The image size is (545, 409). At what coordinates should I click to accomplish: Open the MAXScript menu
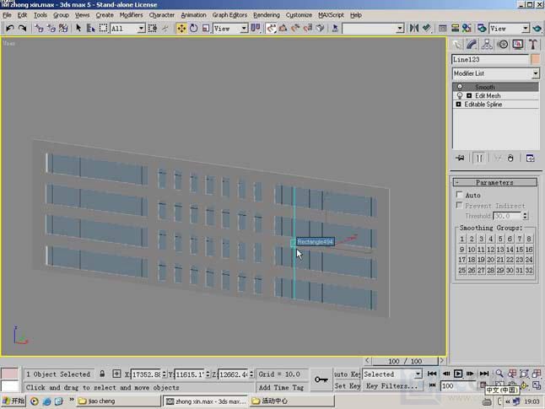(331, 15)
